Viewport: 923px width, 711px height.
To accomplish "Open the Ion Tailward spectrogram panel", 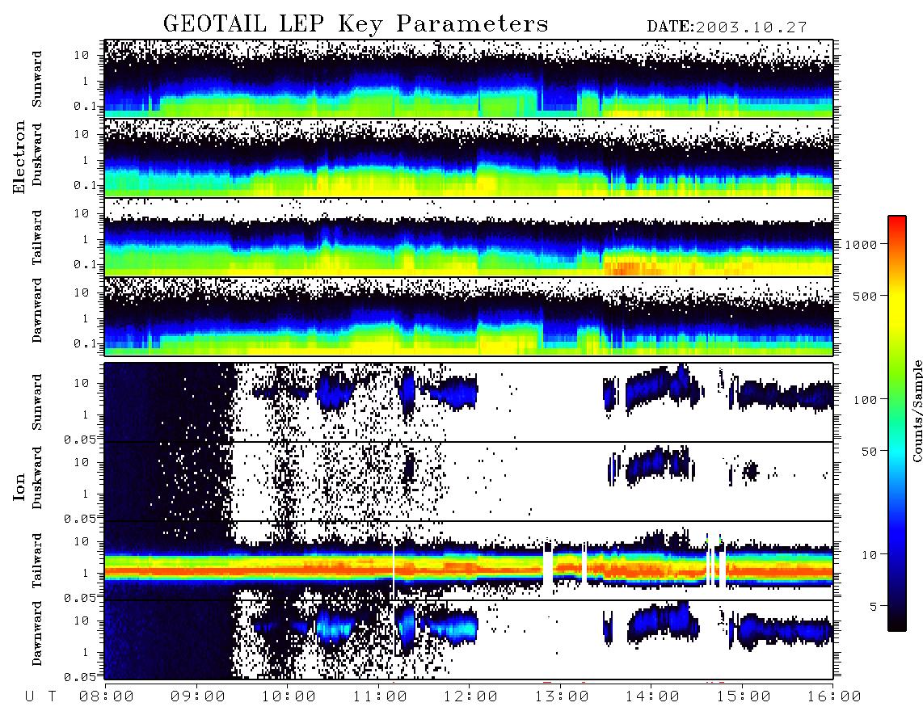I will (x=469, y=561).
